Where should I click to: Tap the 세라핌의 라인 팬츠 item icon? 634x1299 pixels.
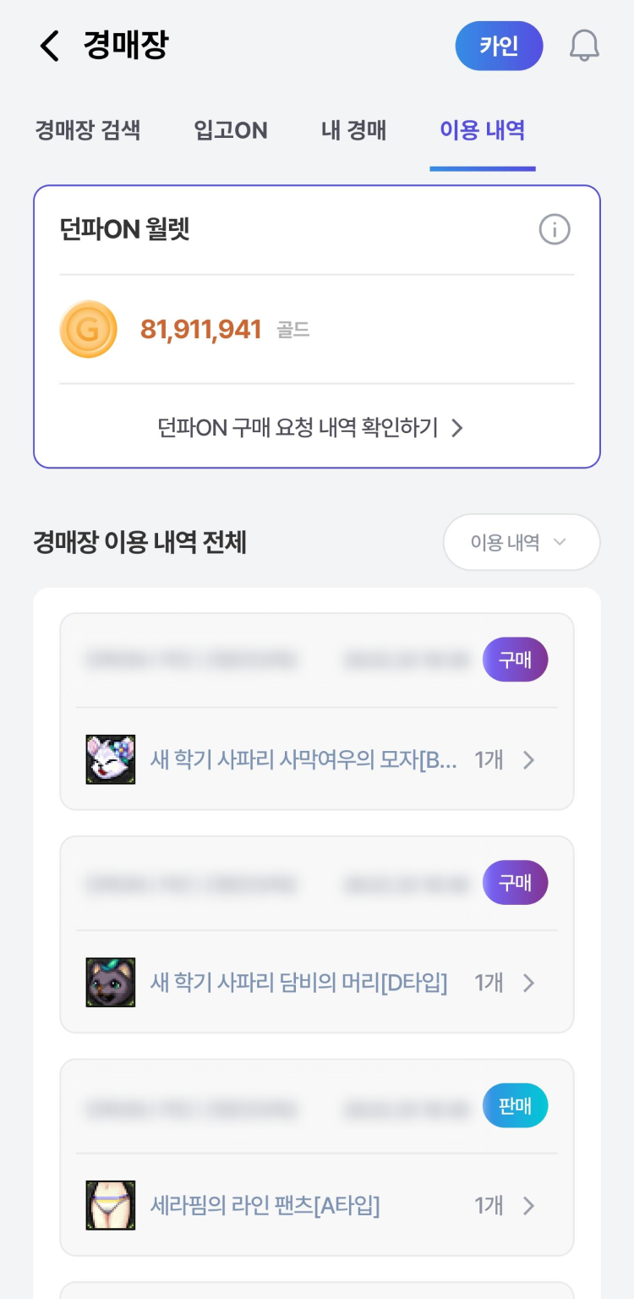[x=111, y=1205]
